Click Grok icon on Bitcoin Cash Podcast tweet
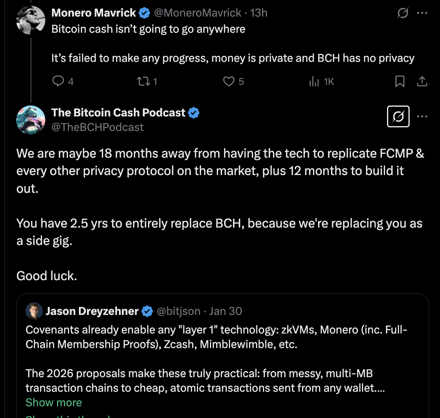Viewport: 440px width, 418px height. pos(398,116)
